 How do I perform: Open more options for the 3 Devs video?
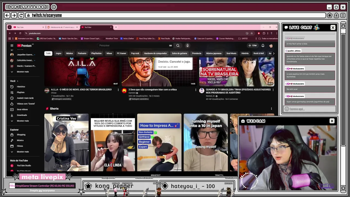(196, 90)
